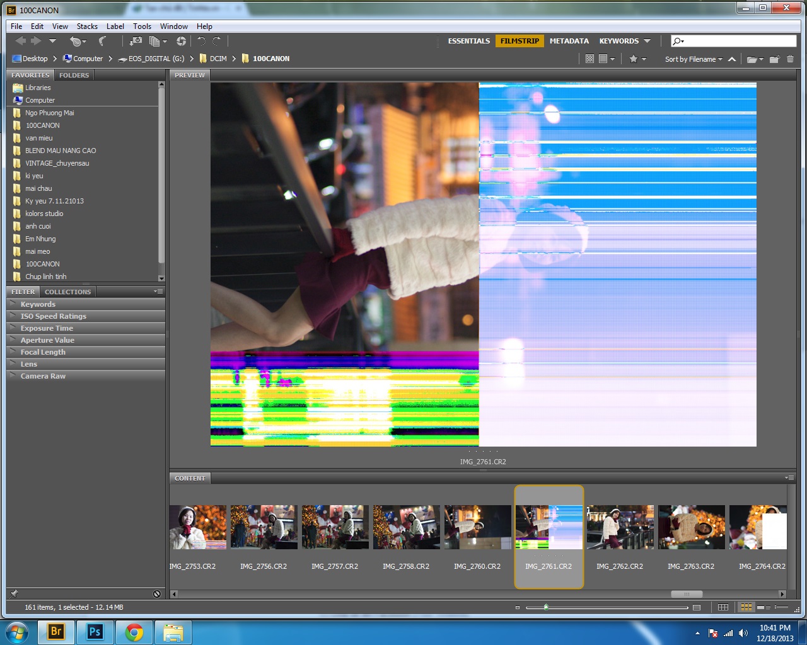Image resolution: width=807 pixels, height=645 pixels.
Task: Open recent file folder icon menu
Action: pyautogui.click(x=755, y=59)
